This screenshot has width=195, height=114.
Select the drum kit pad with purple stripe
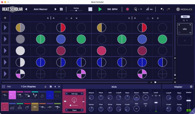coord(27,95)
